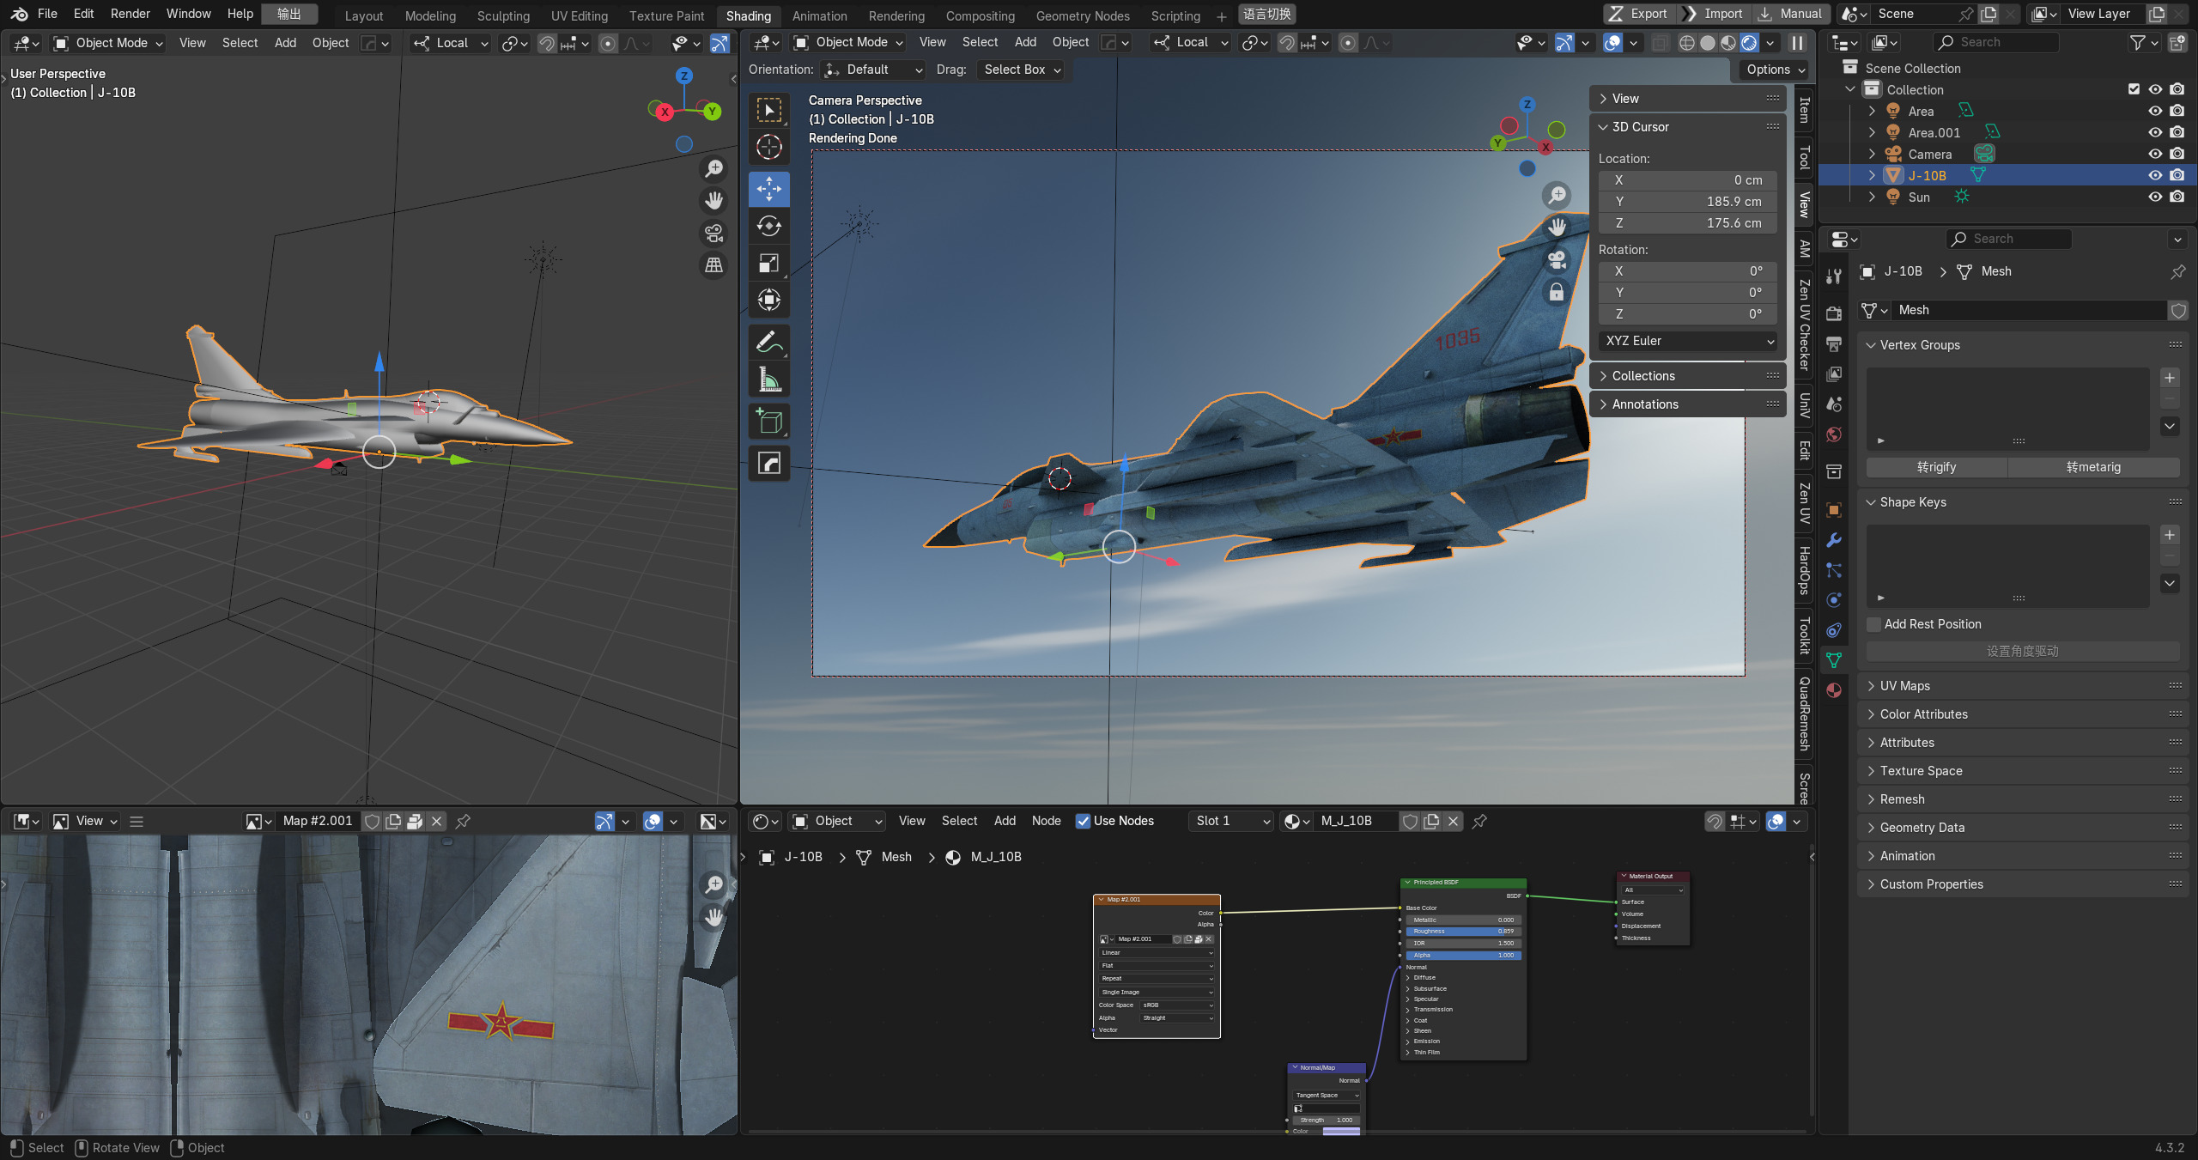The image size is (2198, 1160).
Task: Switch to the Texture Paint workspace tab
Action: click(x=665, y=15)
